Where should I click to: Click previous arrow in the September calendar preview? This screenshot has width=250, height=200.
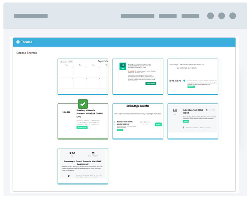(62, 61)
